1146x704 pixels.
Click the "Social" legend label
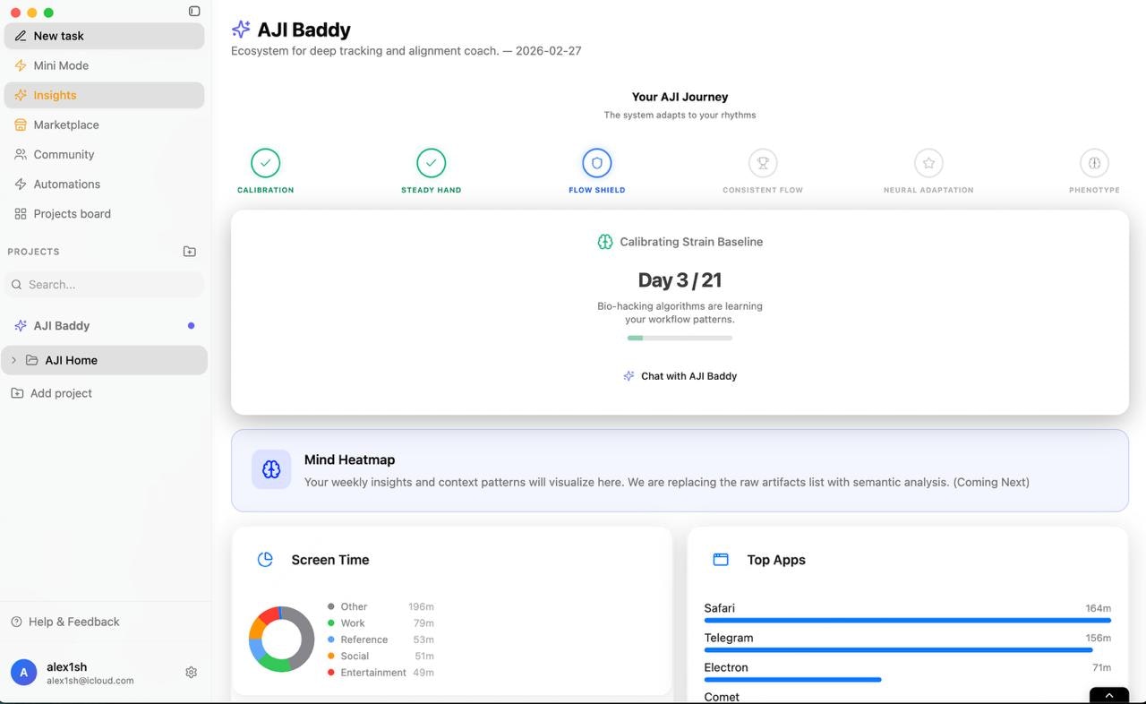[355, 656]
